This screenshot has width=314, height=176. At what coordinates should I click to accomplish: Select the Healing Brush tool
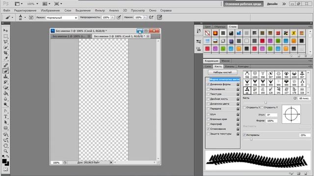click(x=5, y=65)
